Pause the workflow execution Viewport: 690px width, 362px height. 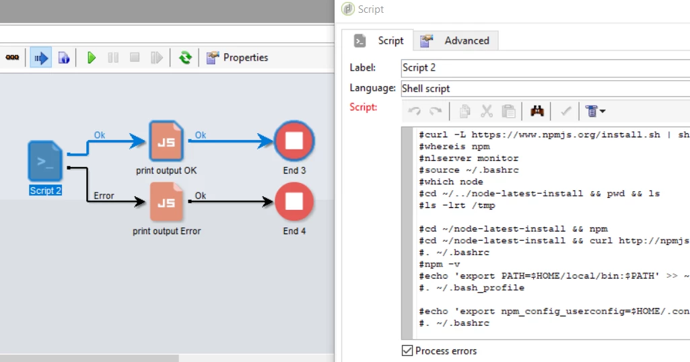113,58
